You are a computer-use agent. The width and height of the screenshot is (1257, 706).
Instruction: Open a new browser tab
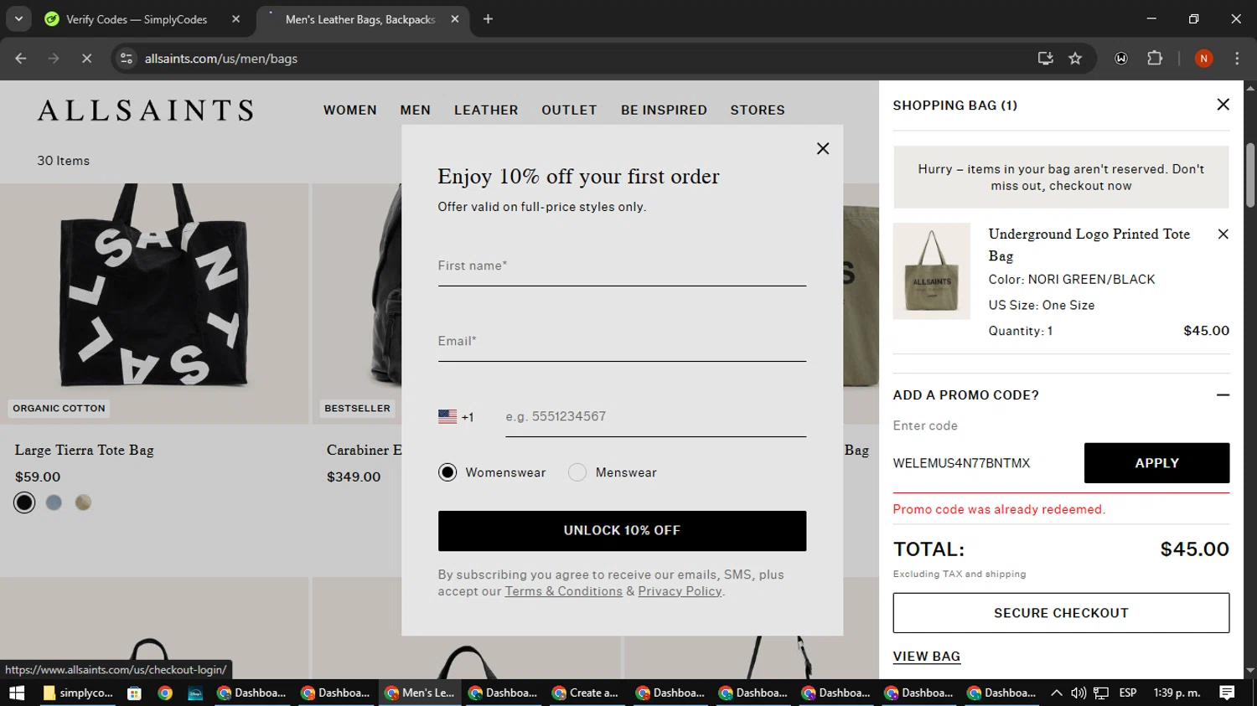488,19
